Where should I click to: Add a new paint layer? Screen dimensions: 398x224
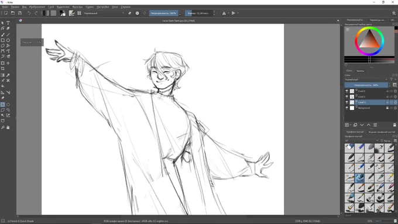[x=346, y=125]
